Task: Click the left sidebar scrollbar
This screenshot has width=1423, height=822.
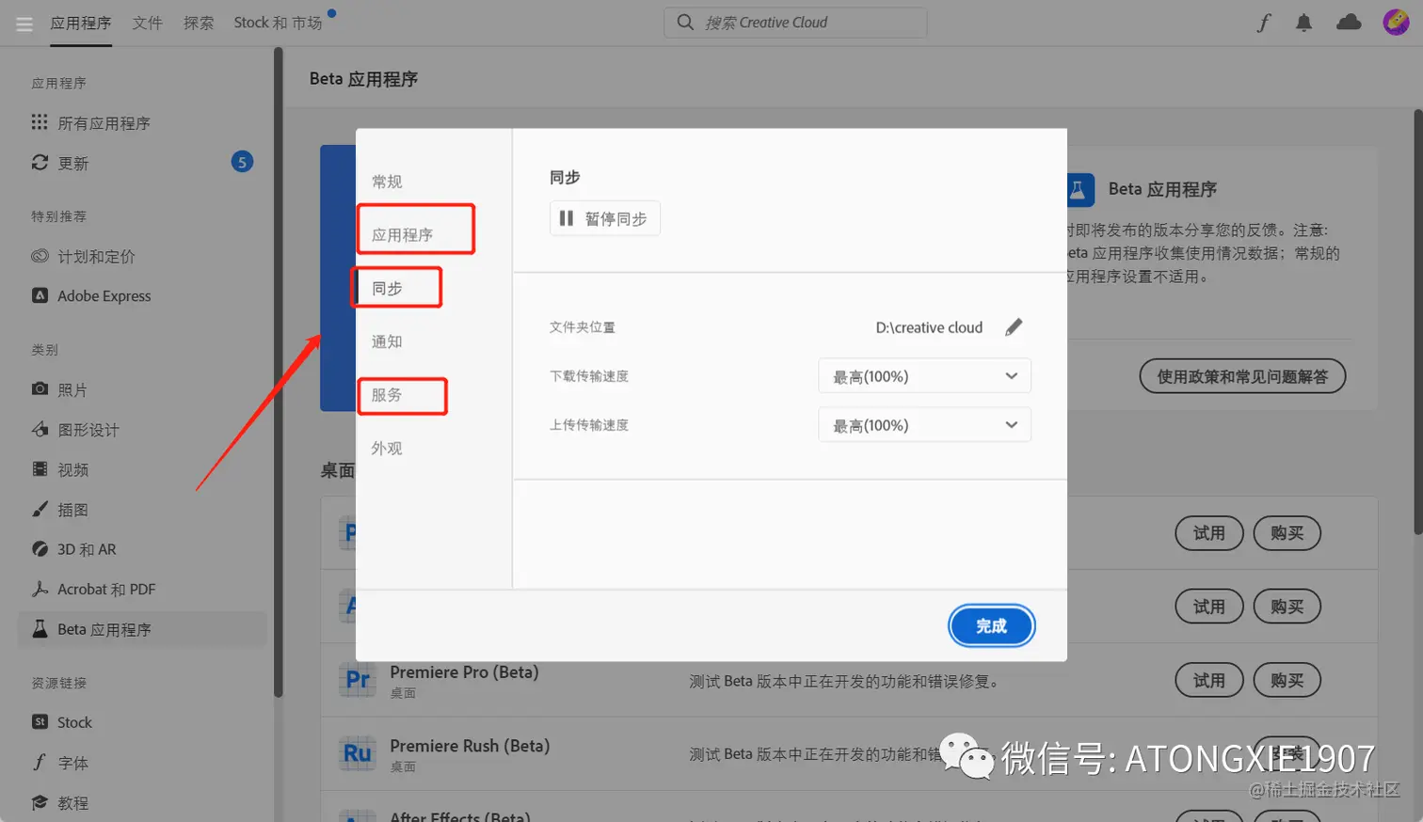Action: tap(278, 371)
